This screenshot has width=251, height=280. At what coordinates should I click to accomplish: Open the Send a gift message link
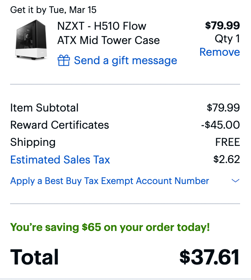pos(125,60)
